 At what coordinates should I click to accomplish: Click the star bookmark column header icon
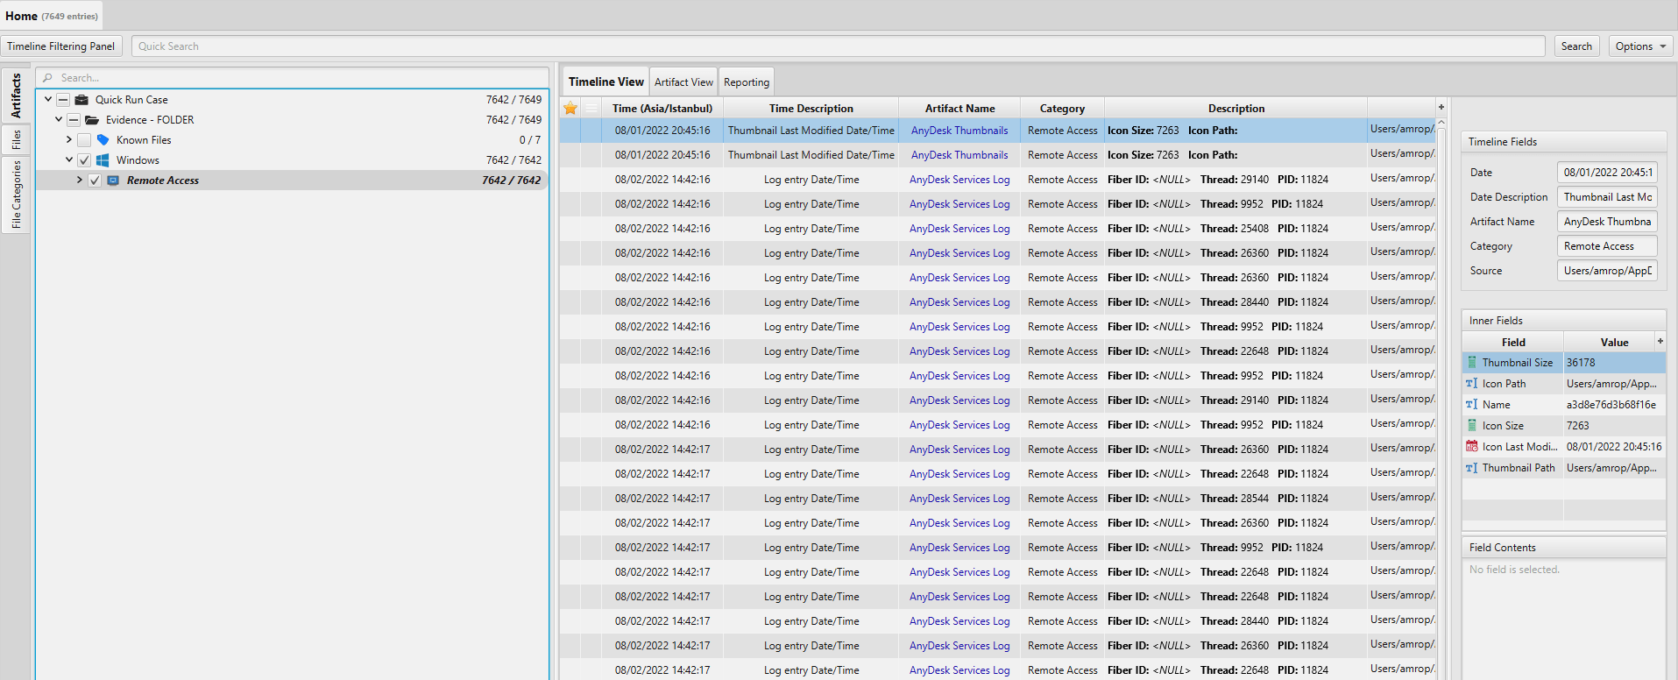570,108
